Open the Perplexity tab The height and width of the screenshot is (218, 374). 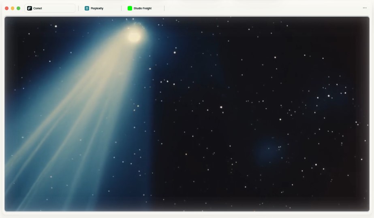tap(100, 8)
